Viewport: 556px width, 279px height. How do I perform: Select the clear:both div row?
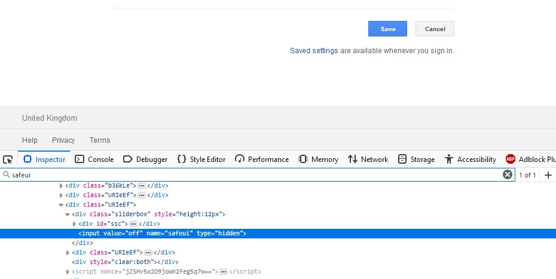125,262
